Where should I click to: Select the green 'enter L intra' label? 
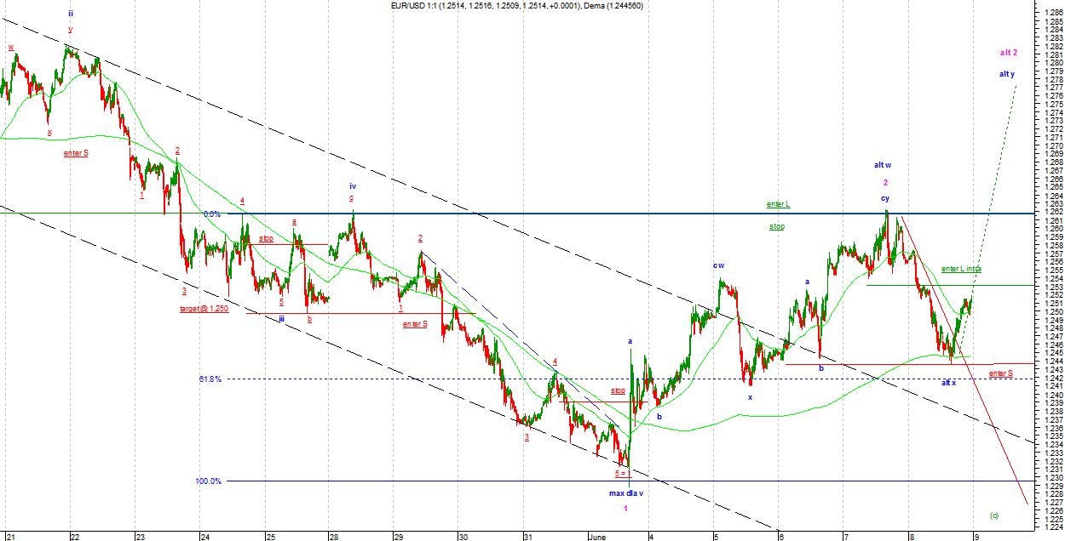click(x=961, y=269)
